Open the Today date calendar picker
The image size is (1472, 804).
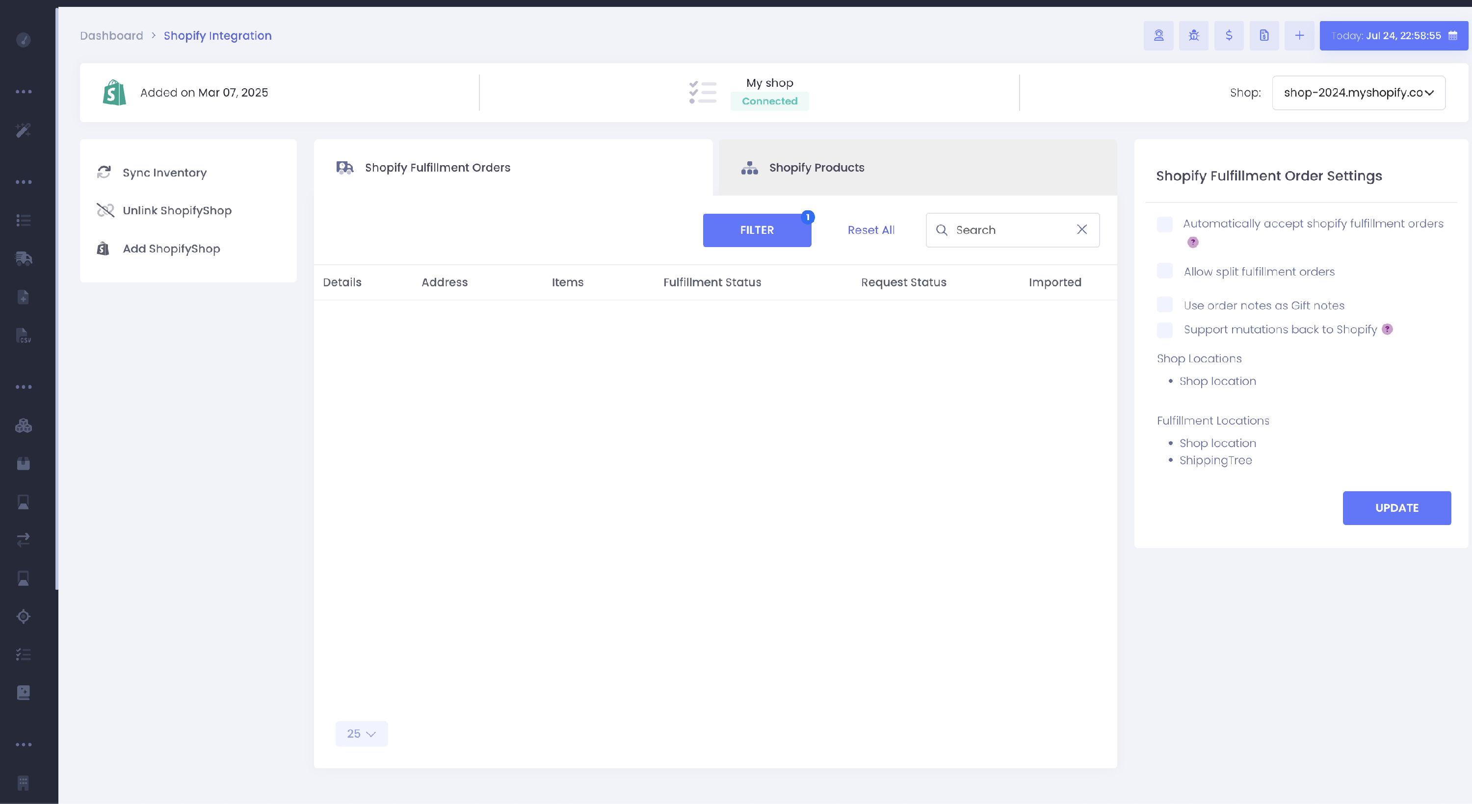coord(1393,35)
